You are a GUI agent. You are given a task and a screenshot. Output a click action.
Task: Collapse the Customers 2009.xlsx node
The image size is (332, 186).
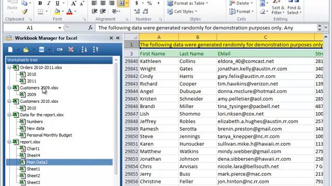pyautogui.click(x=9, y=88)
